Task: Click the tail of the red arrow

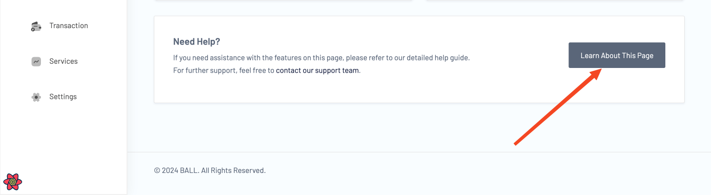Action: pos(517,143)
